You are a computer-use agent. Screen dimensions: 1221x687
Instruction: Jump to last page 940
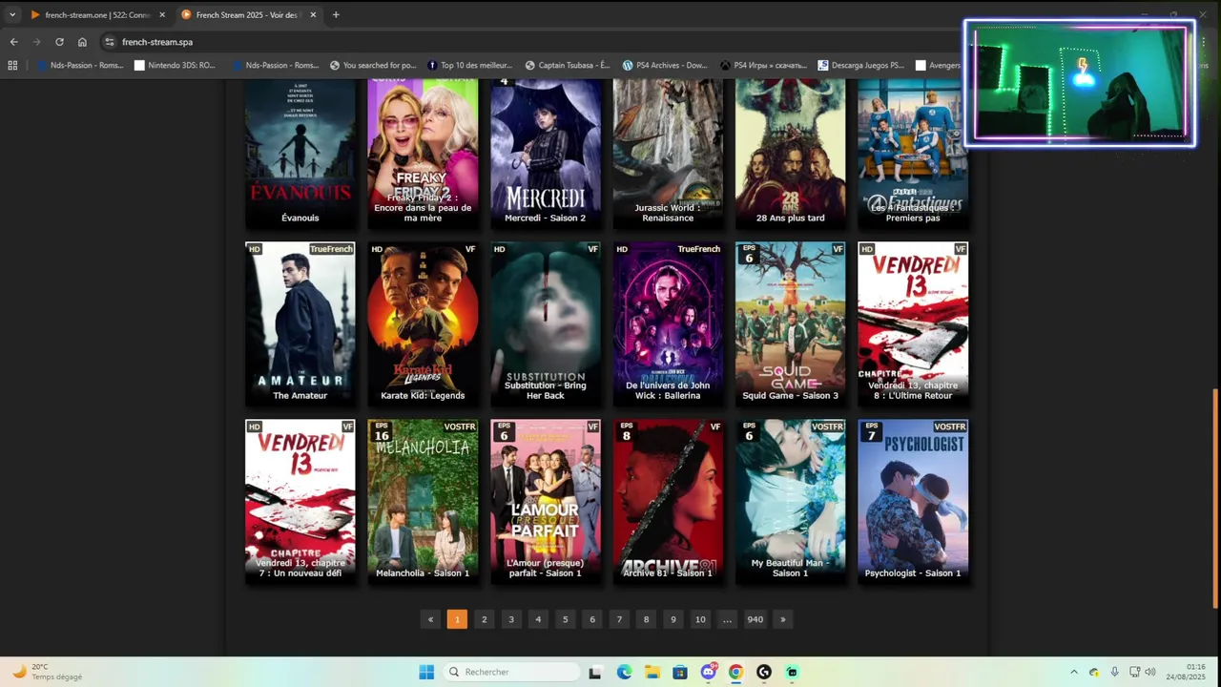[x=755, y=619]
